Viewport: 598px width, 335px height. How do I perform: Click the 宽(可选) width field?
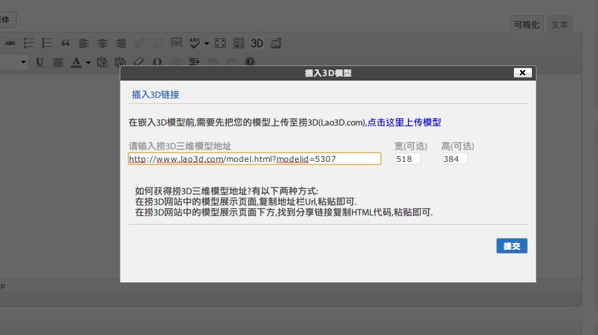[407, 159]
